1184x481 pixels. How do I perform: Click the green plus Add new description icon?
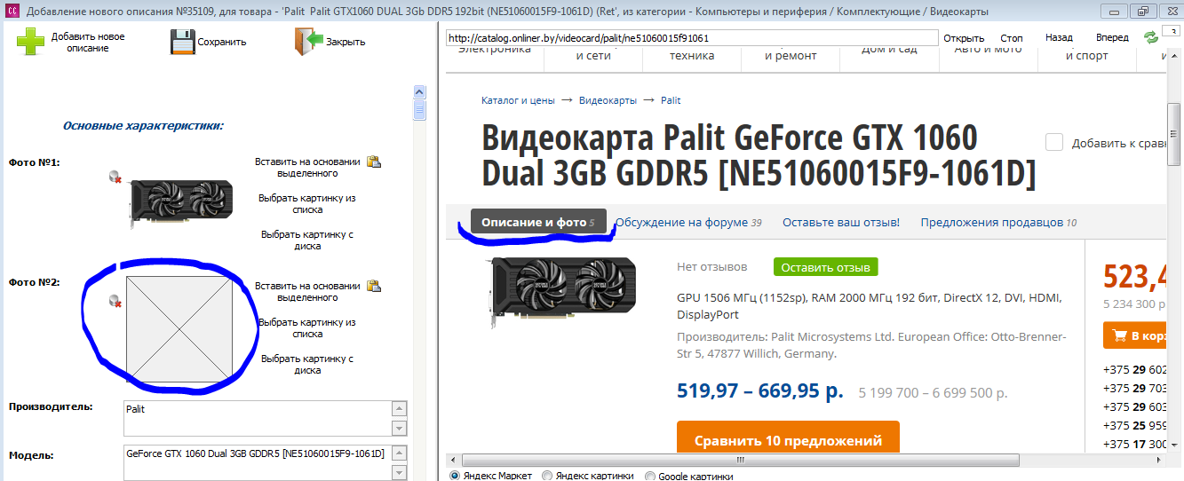(30, 42)
